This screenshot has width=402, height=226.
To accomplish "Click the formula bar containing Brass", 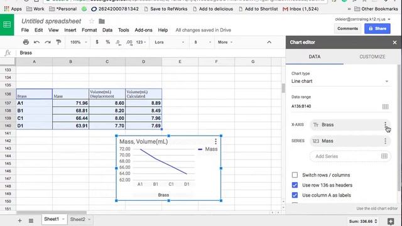I will [151, 53].
